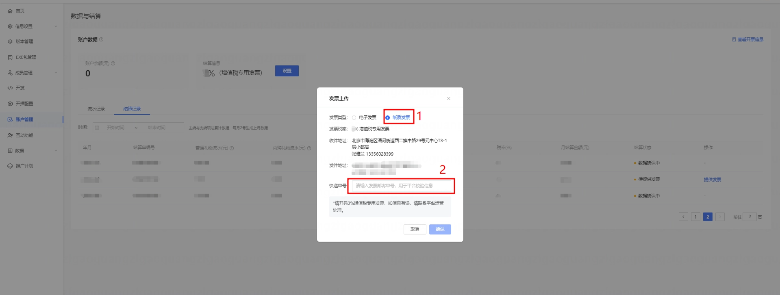Click the icon beside 推广计划
This screenshot has width=780, height=295.
point(10,166)
